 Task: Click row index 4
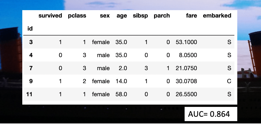(x=31, y=55)
